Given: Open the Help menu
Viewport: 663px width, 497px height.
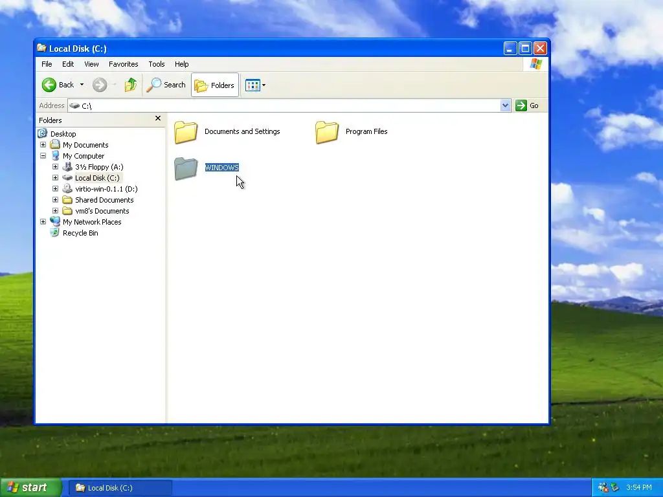Looking at the screenshot, I should click(x=182, y=64).
